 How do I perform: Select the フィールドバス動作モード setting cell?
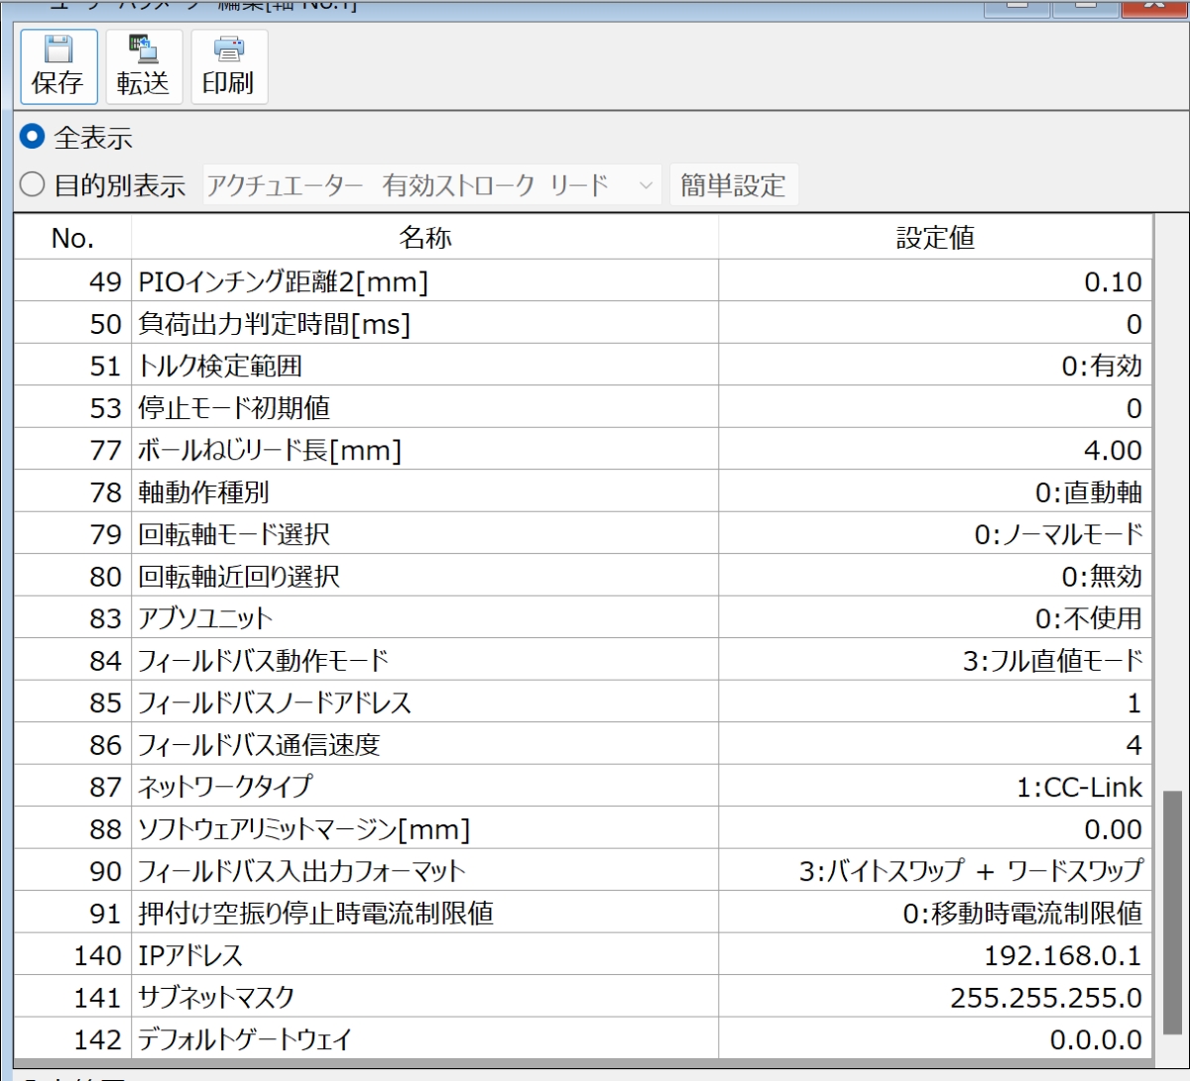tap(932, 659)
